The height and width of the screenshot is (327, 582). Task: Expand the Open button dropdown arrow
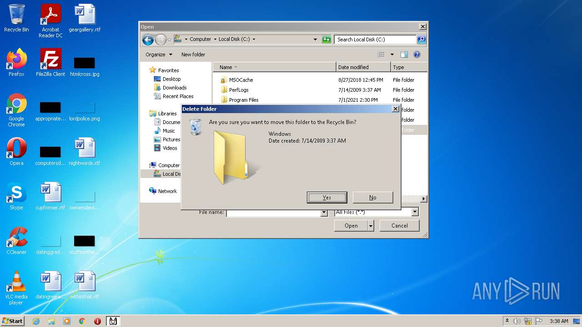[371, 226]
